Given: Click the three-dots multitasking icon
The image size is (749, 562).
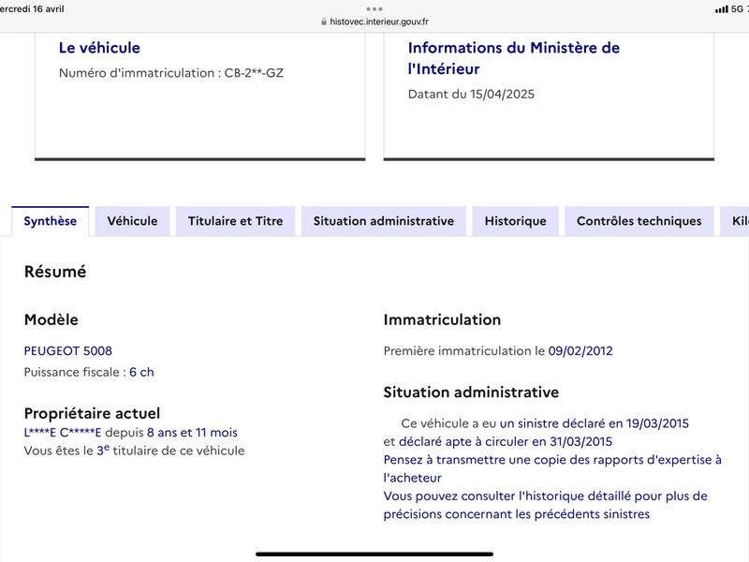Looking at the screenshot, I should [x=374, y=8].
